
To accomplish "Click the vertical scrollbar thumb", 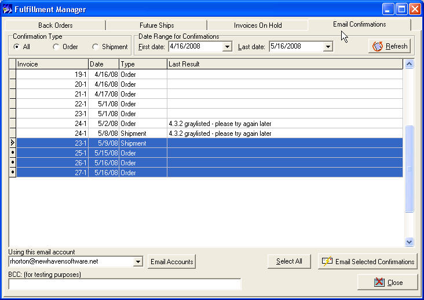I will tap(409, 168).
